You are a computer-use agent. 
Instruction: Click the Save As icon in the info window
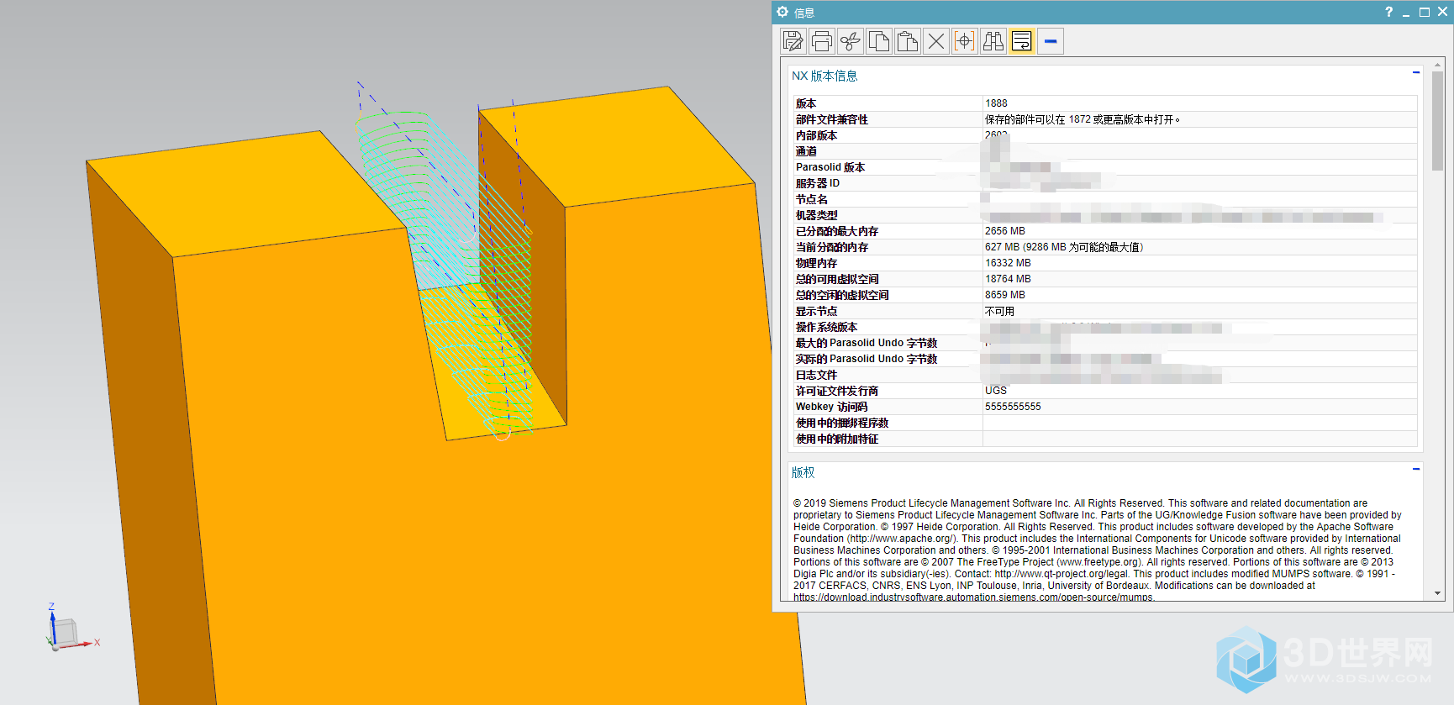pos(793,41)
